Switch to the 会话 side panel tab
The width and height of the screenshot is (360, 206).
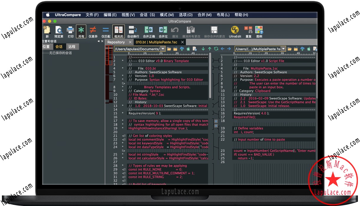59,46
